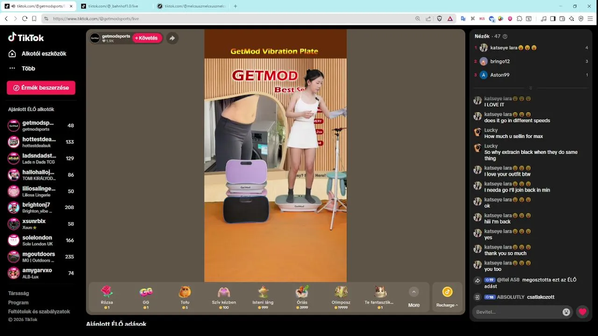
Task: Send a like with the heart button
Action: 582,312
